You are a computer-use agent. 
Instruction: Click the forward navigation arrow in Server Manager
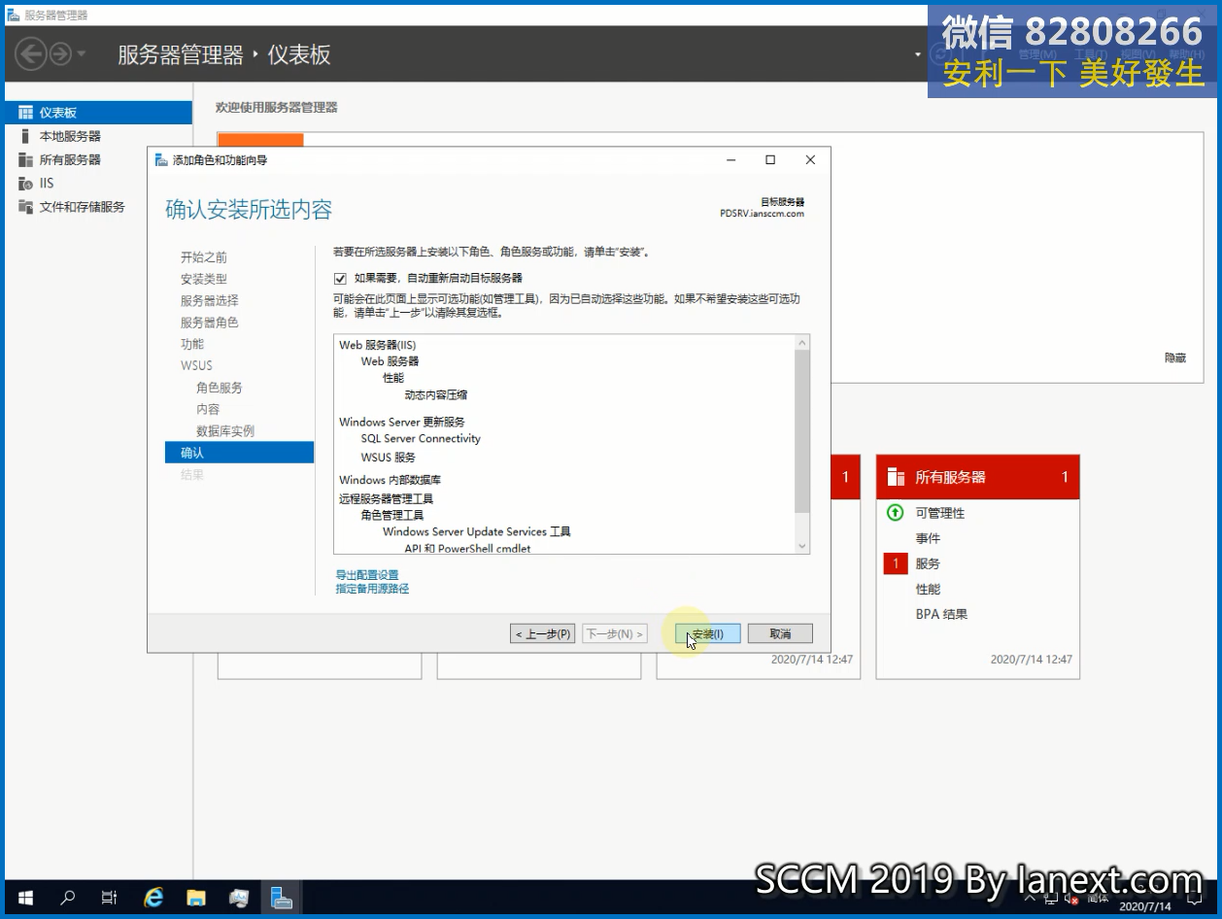[x=60, y=53]
